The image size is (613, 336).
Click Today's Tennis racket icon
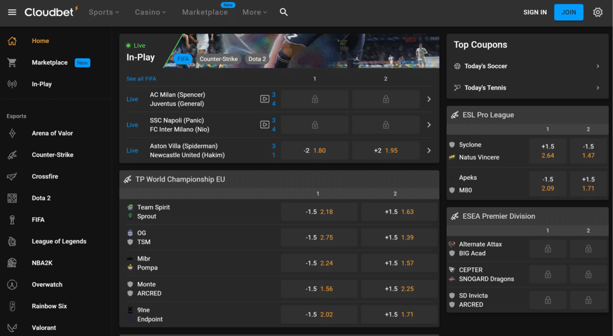pos(457,88)
